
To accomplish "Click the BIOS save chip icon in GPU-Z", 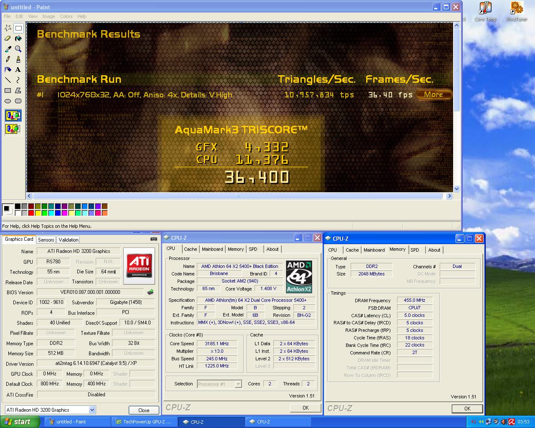I will coord(150,292).
